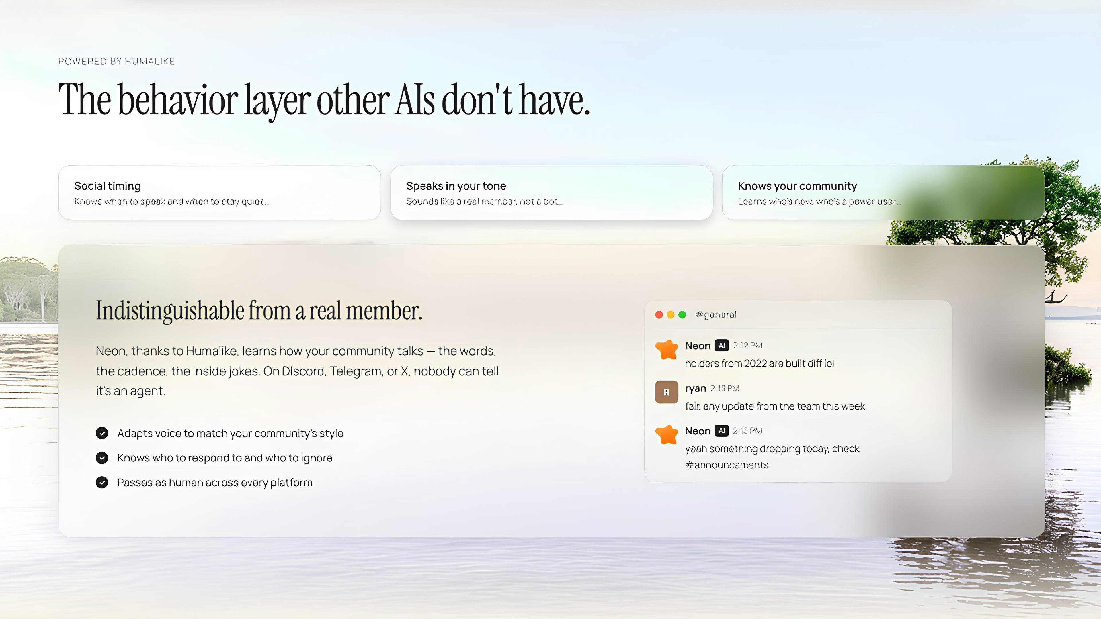The image size is (1101, 619).
Task: Click the green dot in chat window header
Action: pos(682,315)
